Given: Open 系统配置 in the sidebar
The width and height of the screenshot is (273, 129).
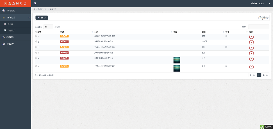Looking at the screenshot, I should 16,44.
